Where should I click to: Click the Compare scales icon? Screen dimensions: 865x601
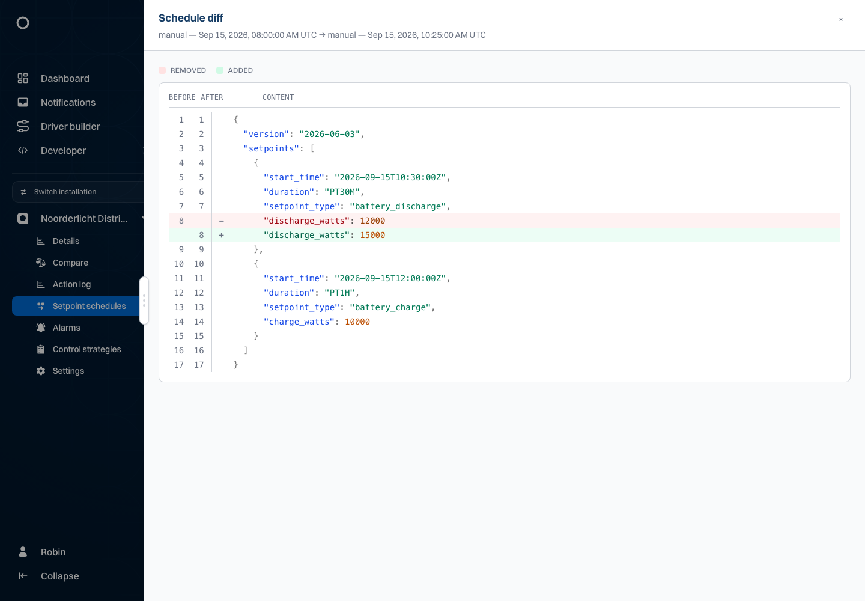[x=41, y=263]
